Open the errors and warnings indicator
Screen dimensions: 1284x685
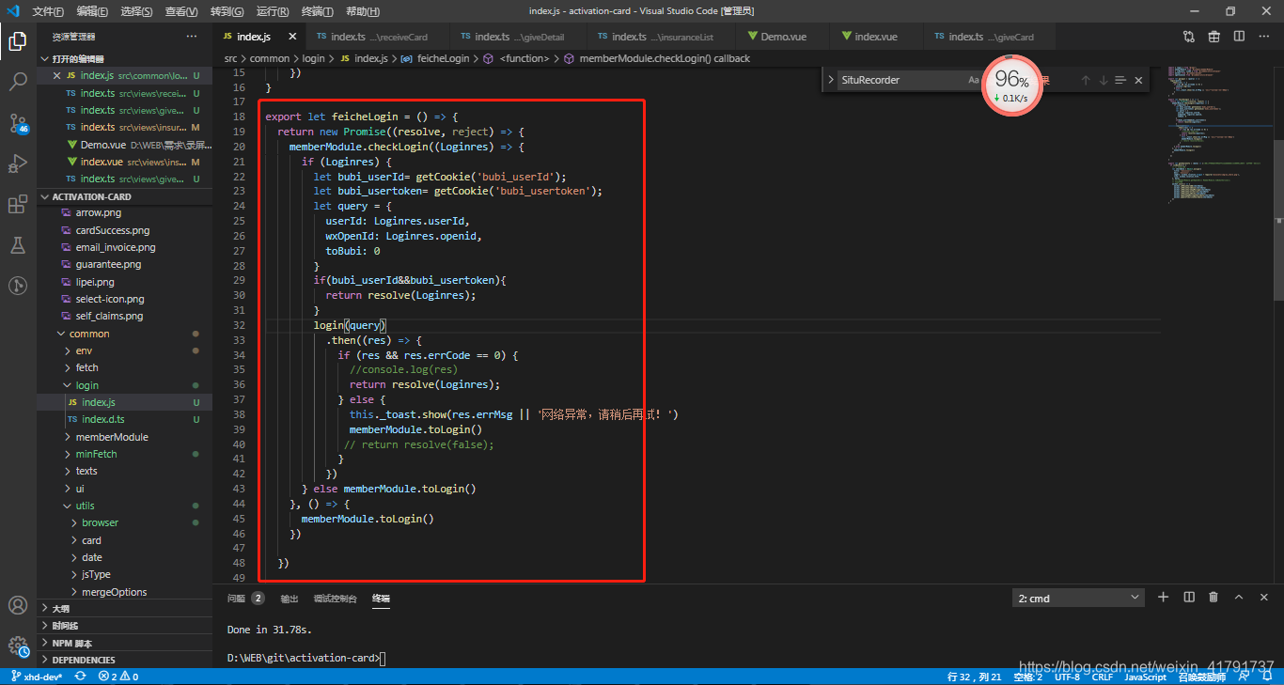pos(119,677)
